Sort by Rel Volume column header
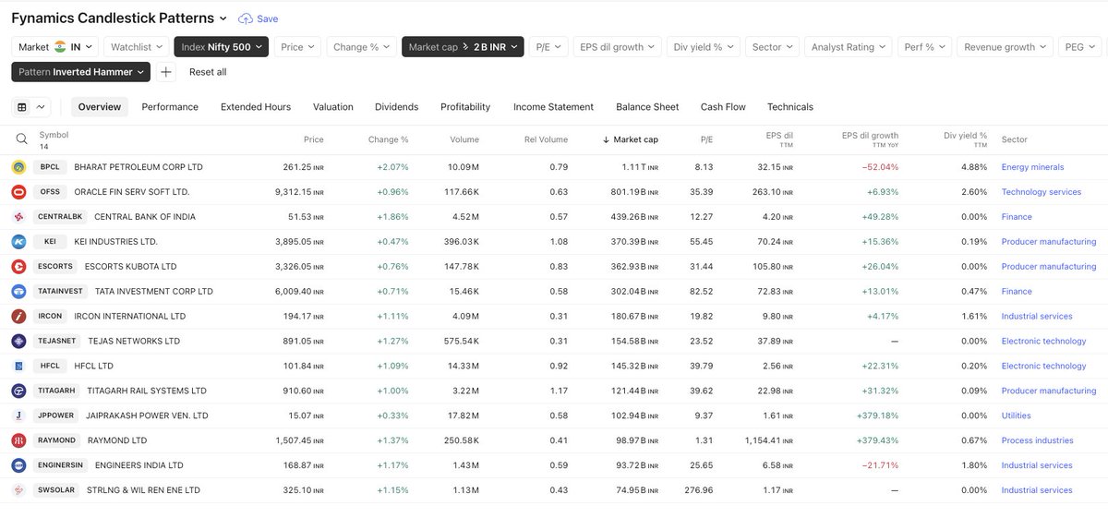The width and height of the screenshot is (1108, 530). pyautogui.click(x=547, y=139)
